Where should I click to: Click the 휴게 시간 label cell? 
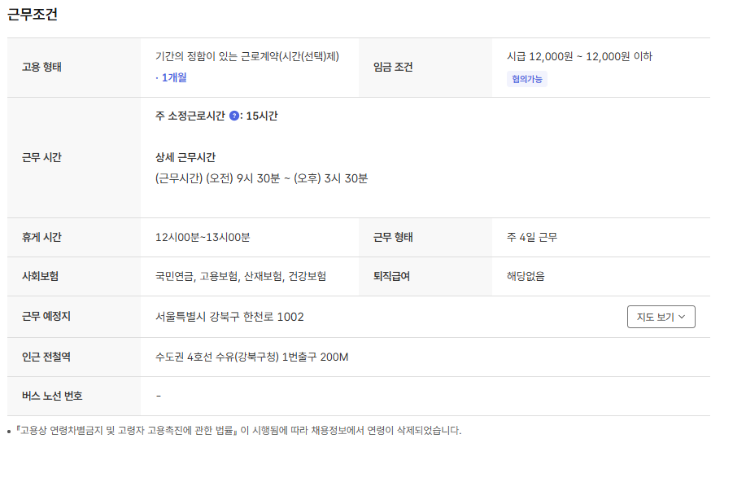41,238
